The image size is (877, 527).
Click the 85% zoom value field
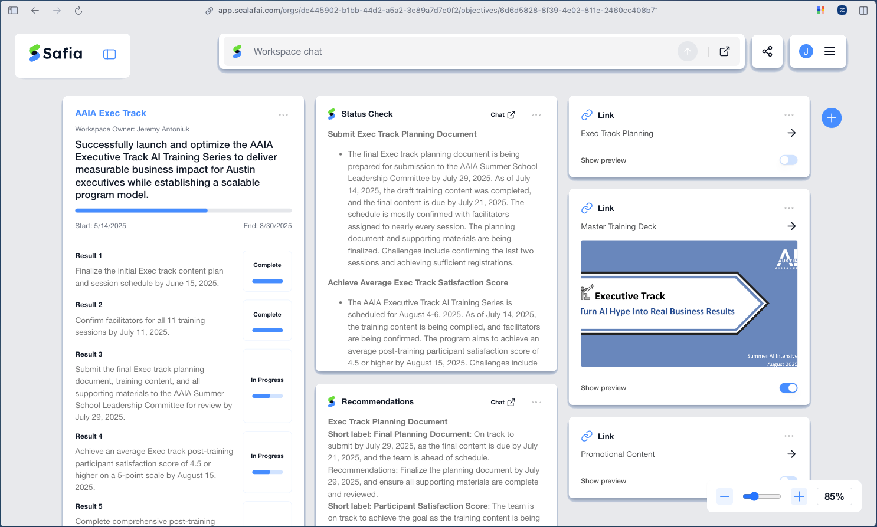(834, 496)
